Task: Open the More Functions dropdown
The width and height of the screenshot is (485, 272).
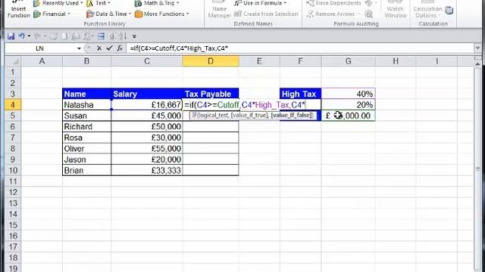Action: 161,14
